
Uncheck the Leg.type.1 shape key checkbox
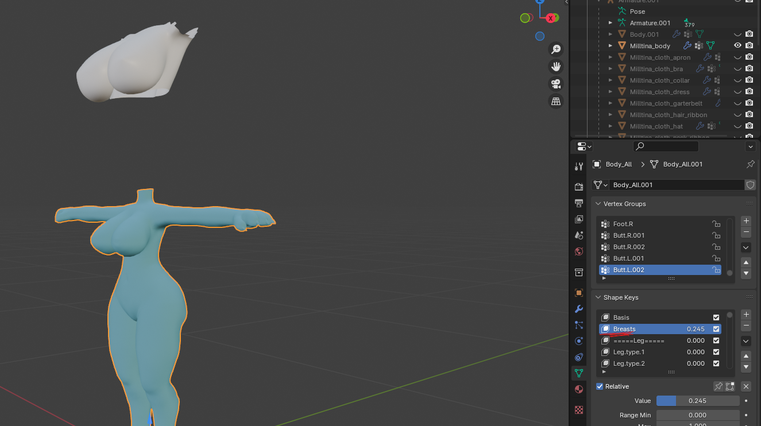pos(716,352)
